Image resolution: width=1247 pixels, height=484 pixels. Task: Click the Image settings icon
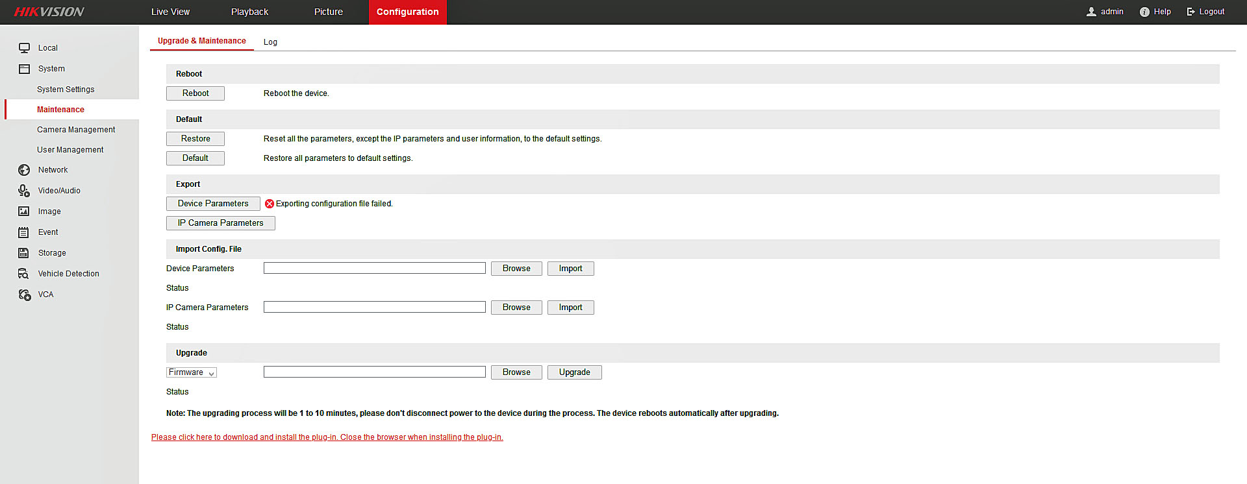[x=24, y=212]
